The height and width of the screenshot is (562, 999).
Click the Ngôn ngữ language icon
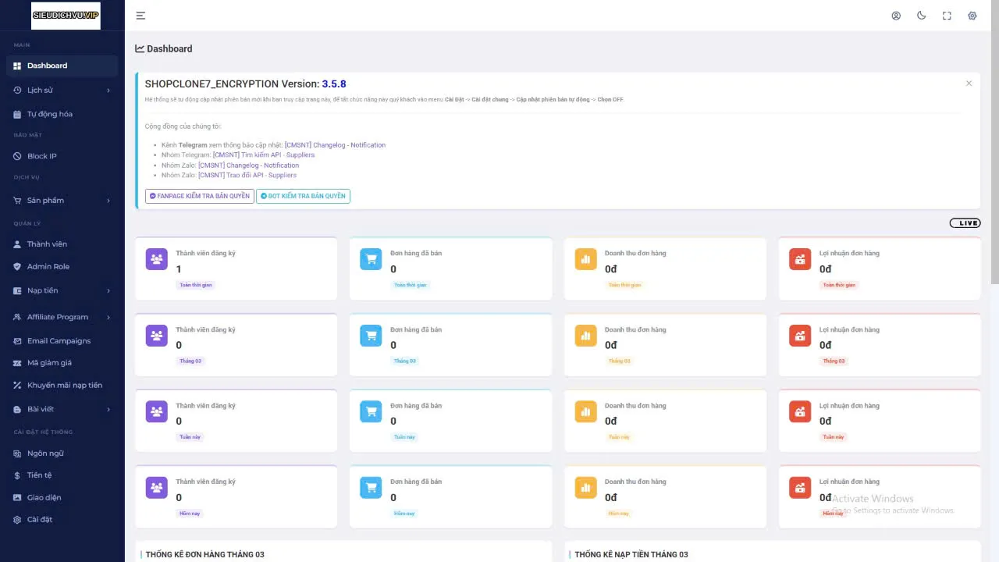point(17,454)
